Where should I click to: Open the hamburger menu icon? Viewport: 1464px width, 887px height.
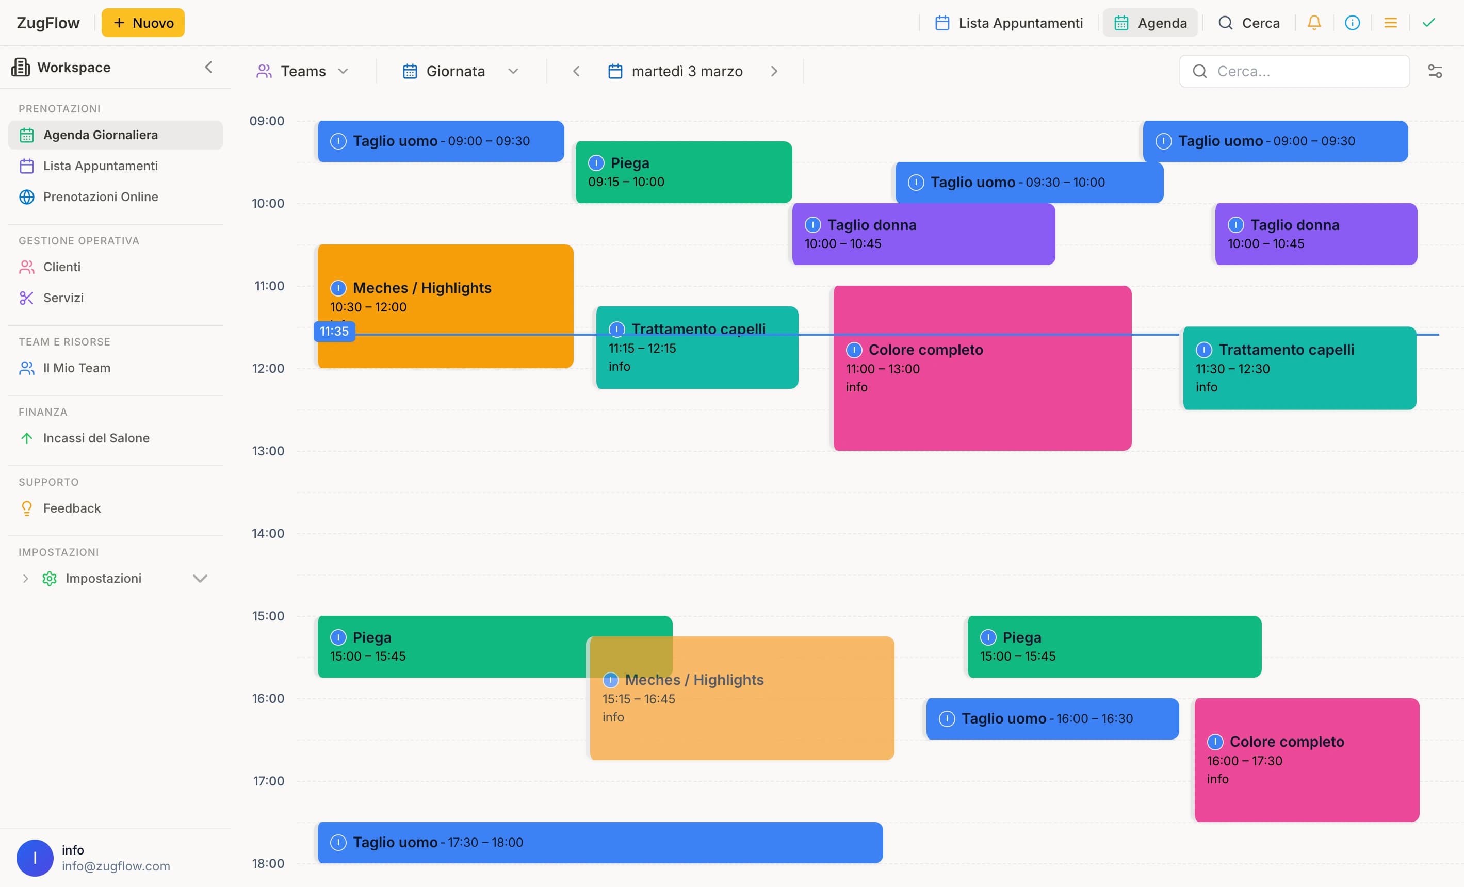[1390, 23]
